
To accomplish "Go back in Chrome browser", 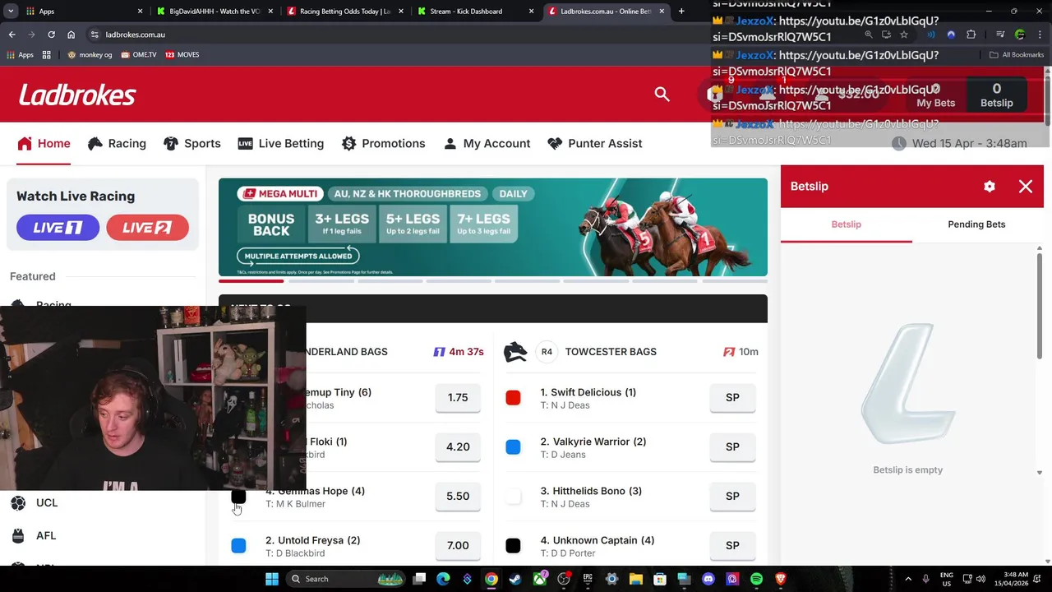I will point(12,35).
